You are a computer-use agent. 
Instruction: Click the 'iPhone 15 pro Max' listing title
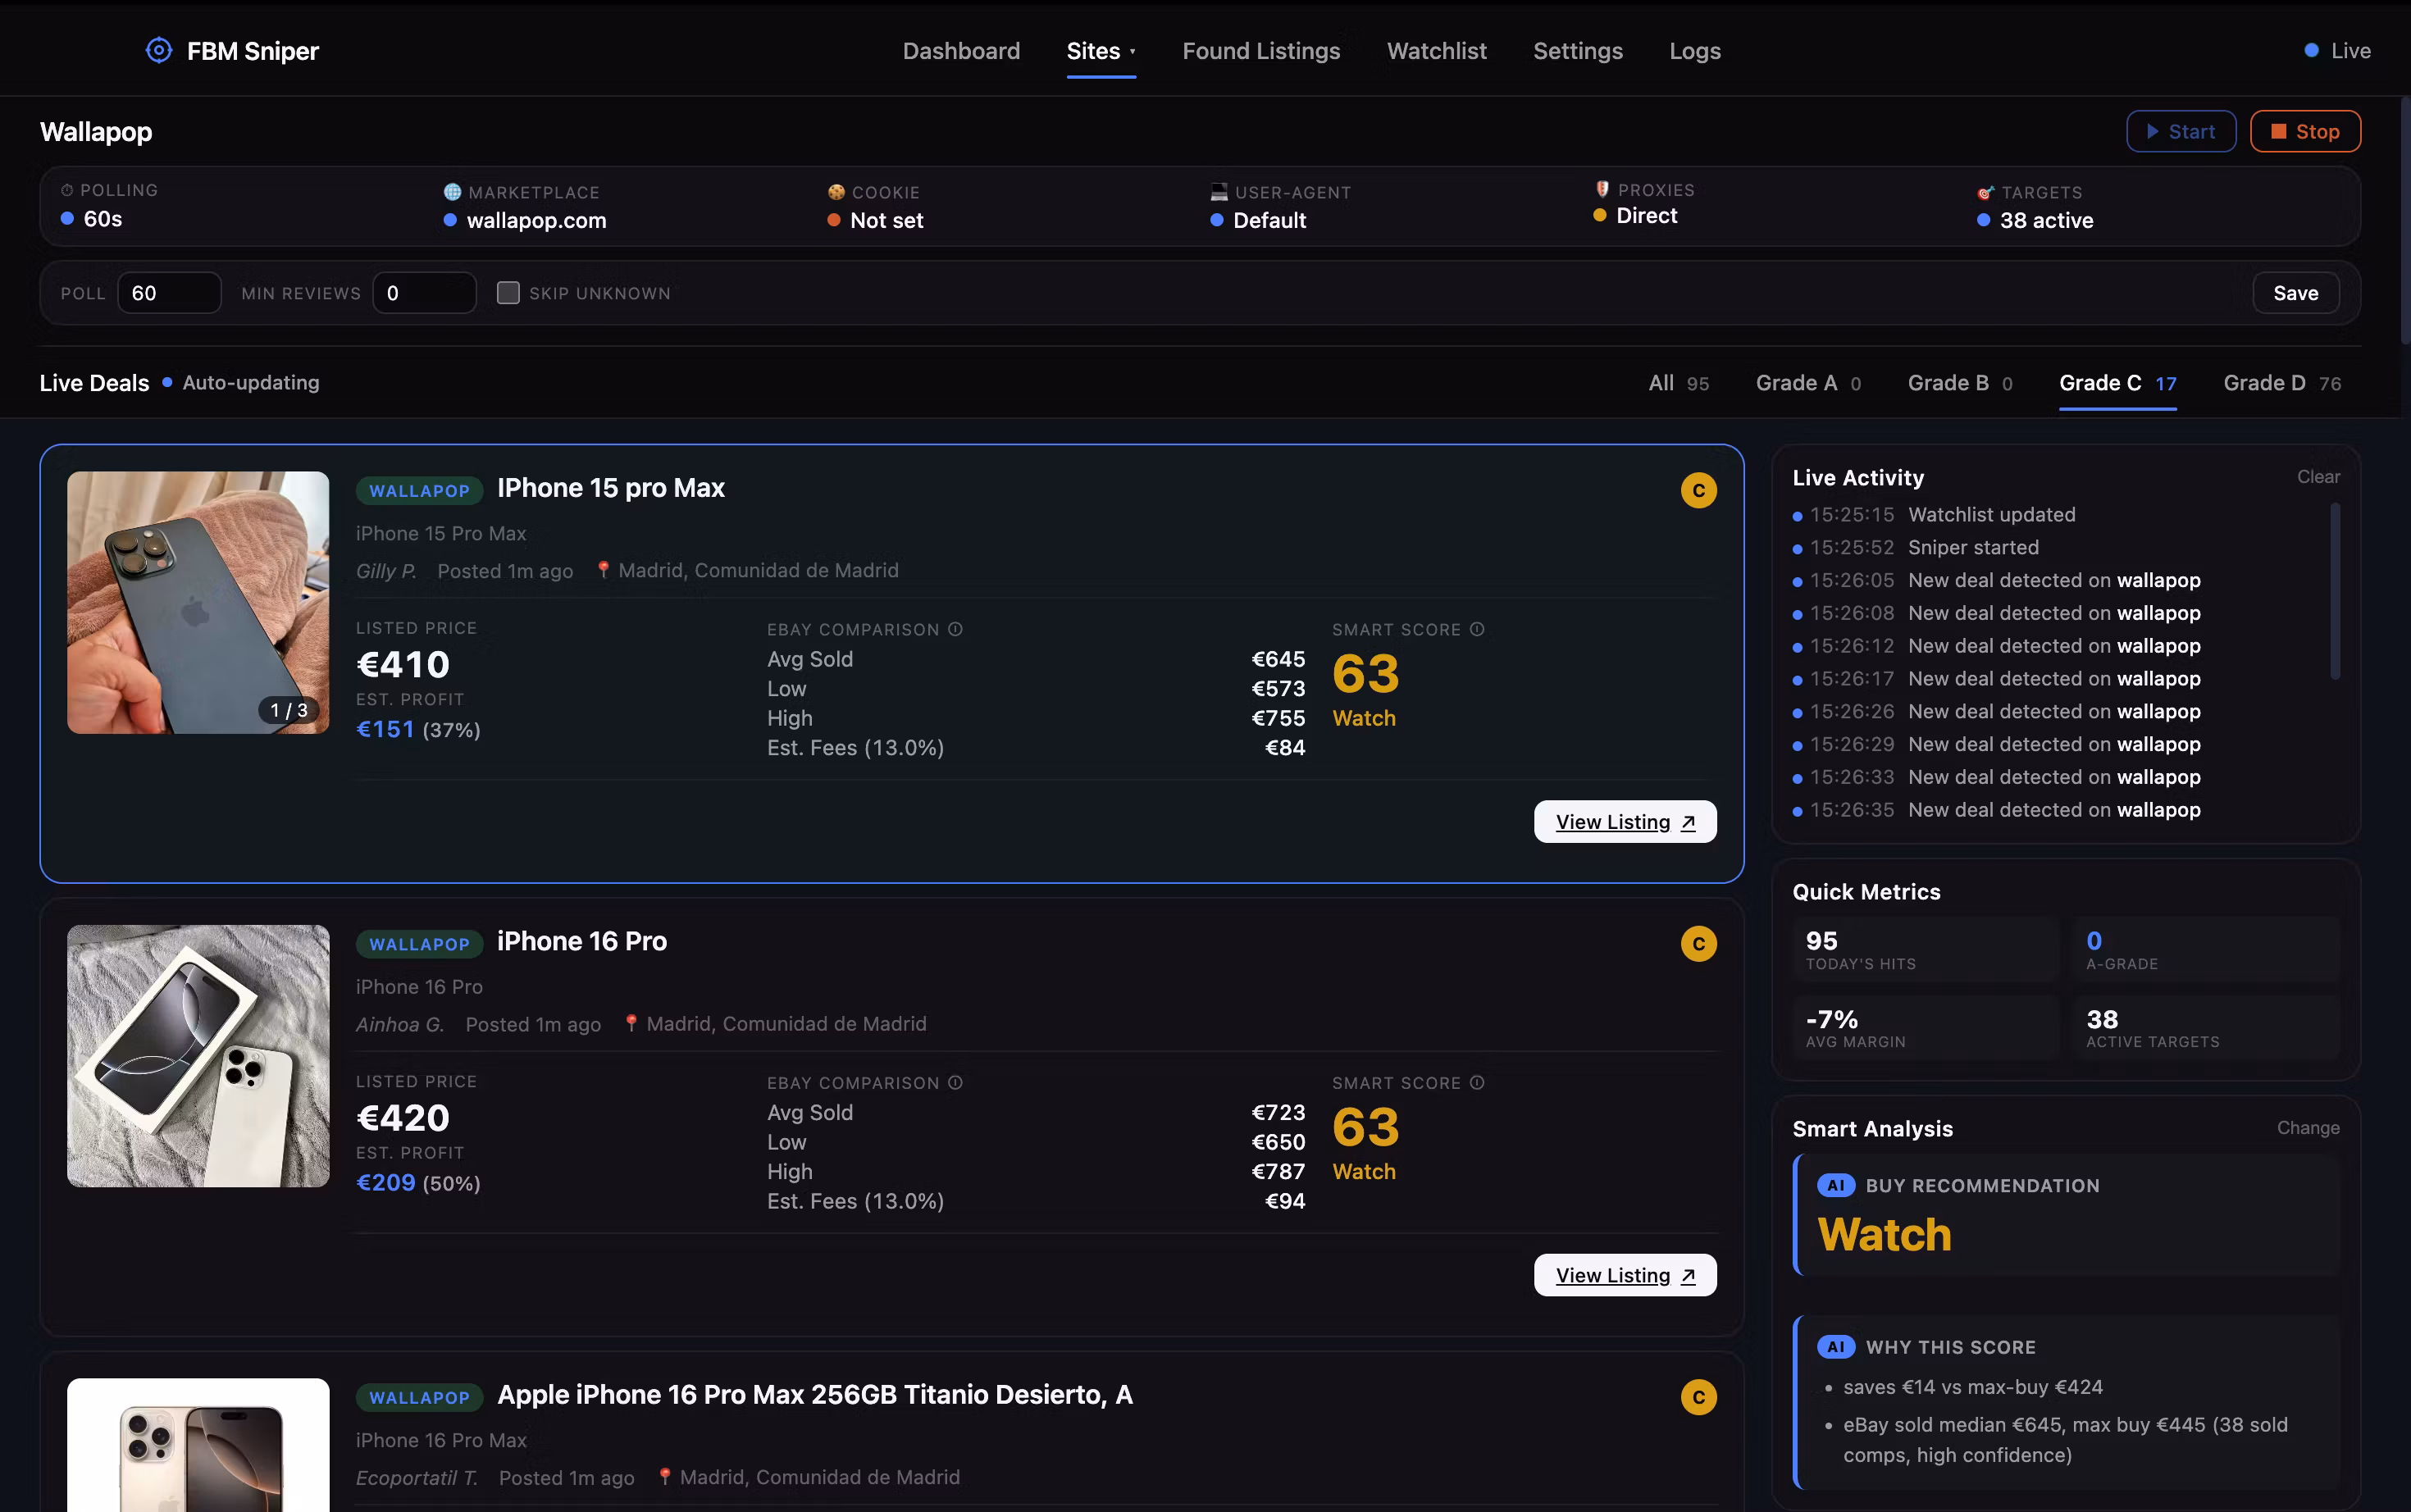[x=611, y=488]
